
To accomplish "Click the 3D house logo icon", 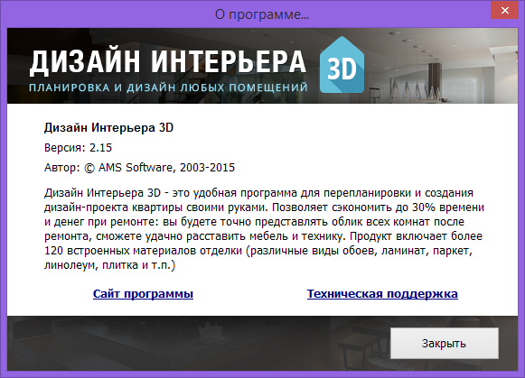I will pos(342,65).
